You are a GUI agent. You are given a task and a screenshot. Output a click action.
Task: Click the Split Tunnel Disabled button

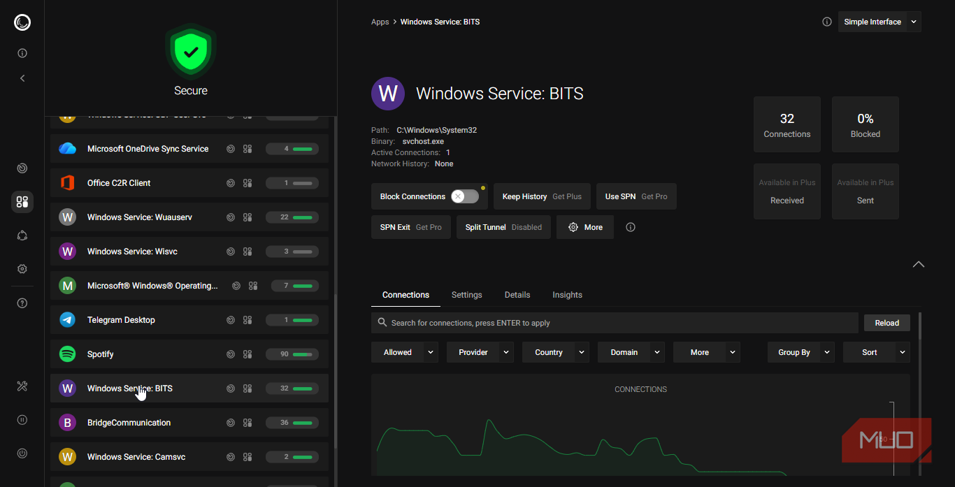pos(503,227)
